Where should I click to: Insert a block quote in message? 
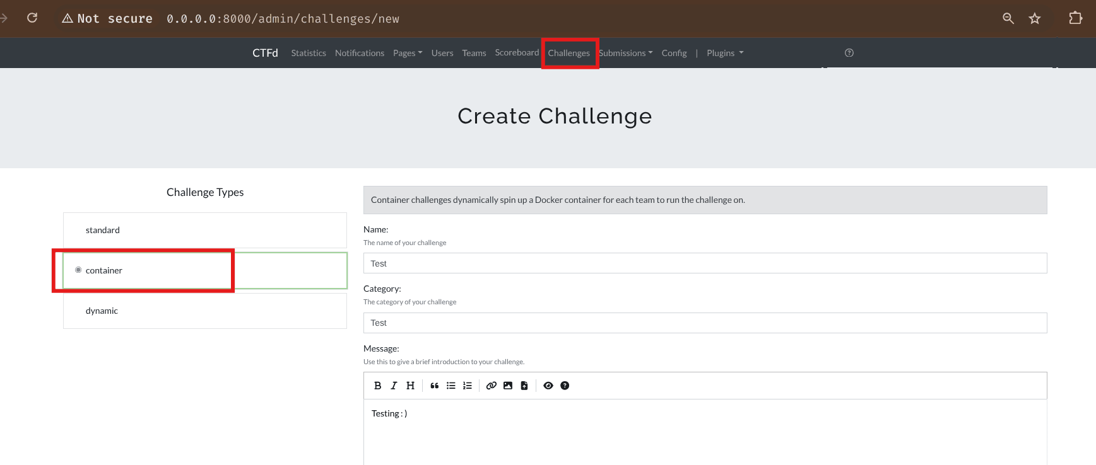click(x=434, y=386)
